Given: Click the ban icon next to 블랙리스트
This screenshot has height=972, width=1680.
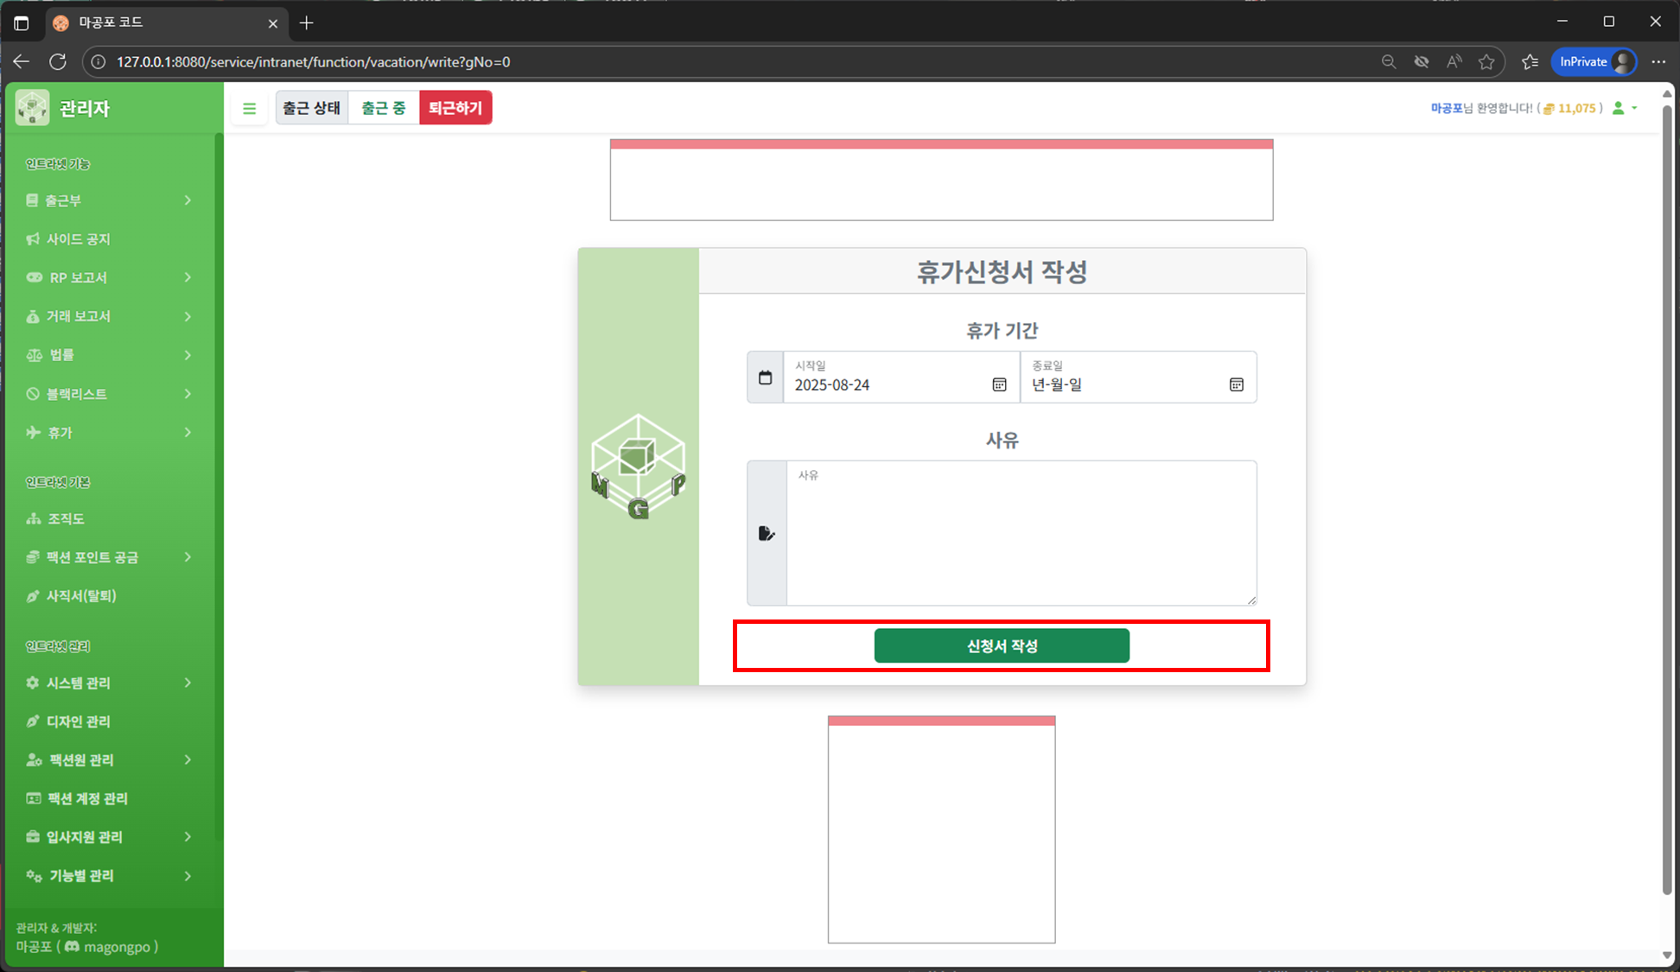Looking at the screenshot, I should click(33, 394).
